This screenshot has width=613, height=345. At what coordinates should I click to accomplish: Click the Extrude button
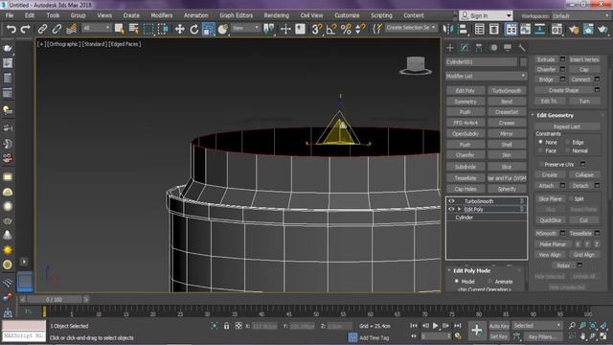546,59
